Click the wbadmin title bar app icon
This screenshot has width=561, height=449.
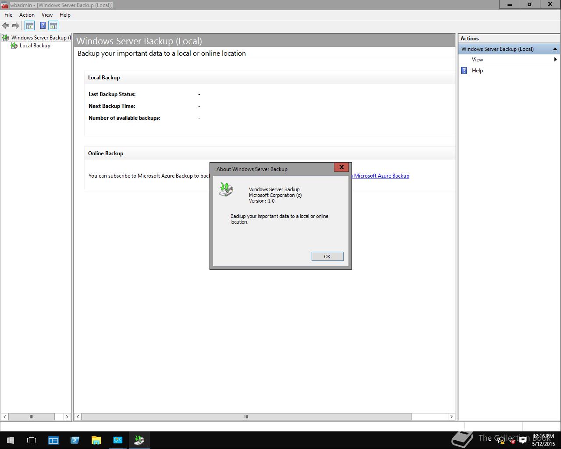pos(4,5)
